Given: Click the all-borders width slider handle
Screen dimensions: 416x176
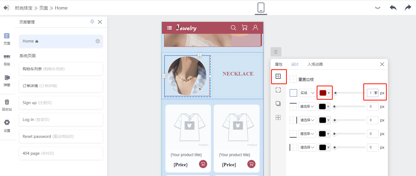Looking at the screenshot, I should coord(336,93).
